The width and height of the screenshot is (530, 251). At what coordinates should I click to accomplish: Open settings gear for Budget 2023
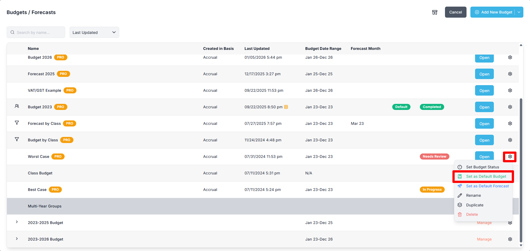coord(510,107)
